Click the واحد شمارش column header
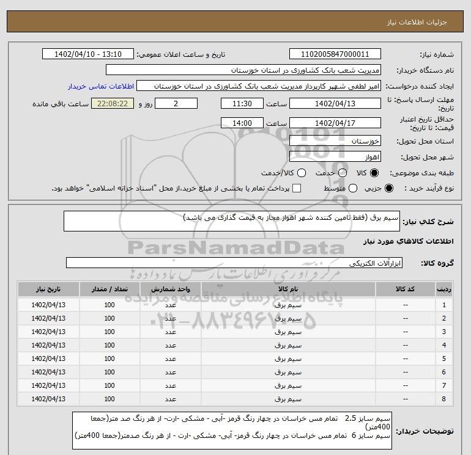 170,289
